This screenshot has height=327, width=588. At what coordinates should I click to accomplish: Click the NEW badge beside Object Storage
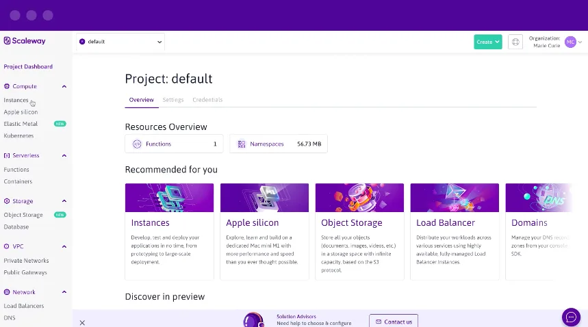pyautogui.click(x=60, y=215)
